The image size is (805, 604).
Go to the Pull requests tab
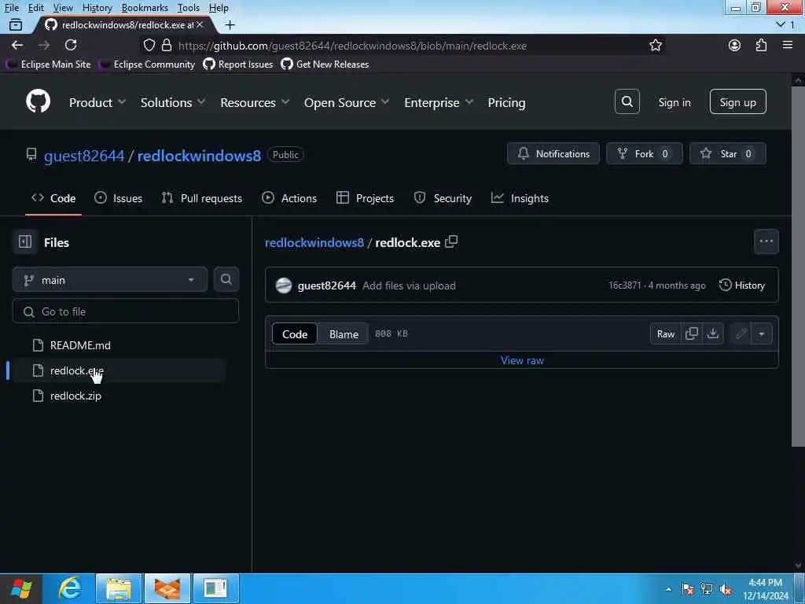202,197
